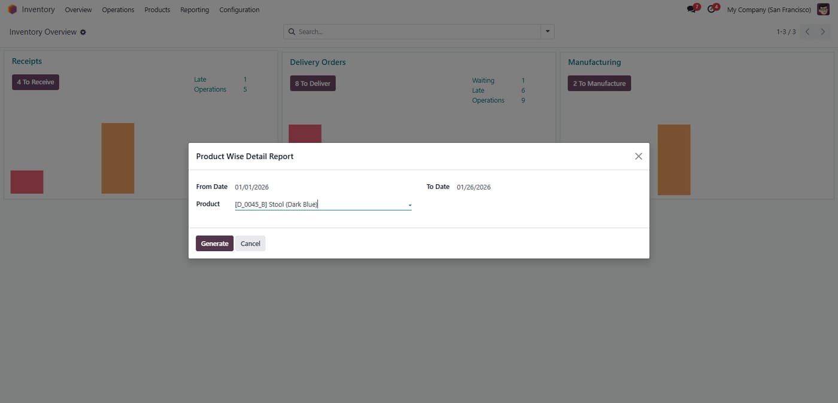Click the Inventory app name
The image size is (838, 403).
point(38,10)
